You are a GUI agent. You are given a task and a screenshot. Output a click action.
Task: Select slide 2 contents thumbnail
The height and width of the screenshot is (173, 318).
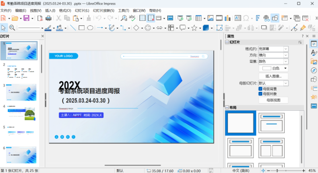tap(21, 71)
